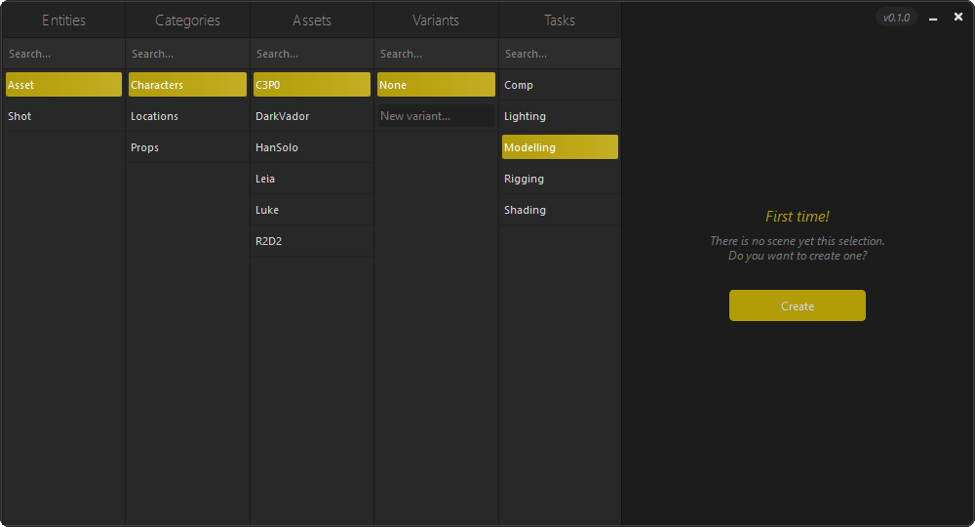Select Shot in the Entities list
This screenshot has width=975, height=527.
[x=63, y=116]
